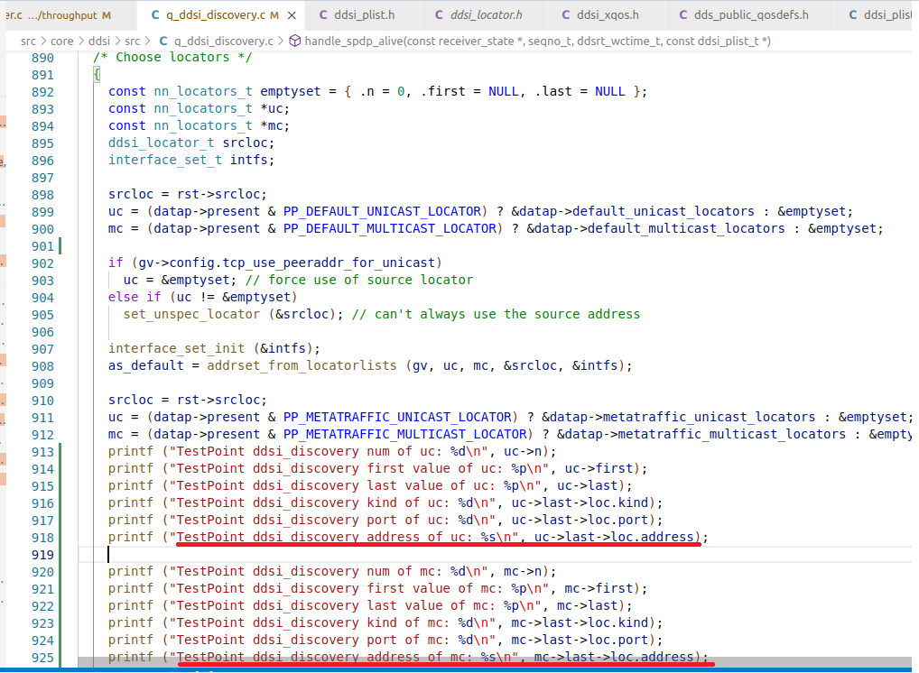The height and width of the screenshot is (673, 919).
Task: Open the breadcrumb dropdown for the ddsi folder
Action: point(98,41)
